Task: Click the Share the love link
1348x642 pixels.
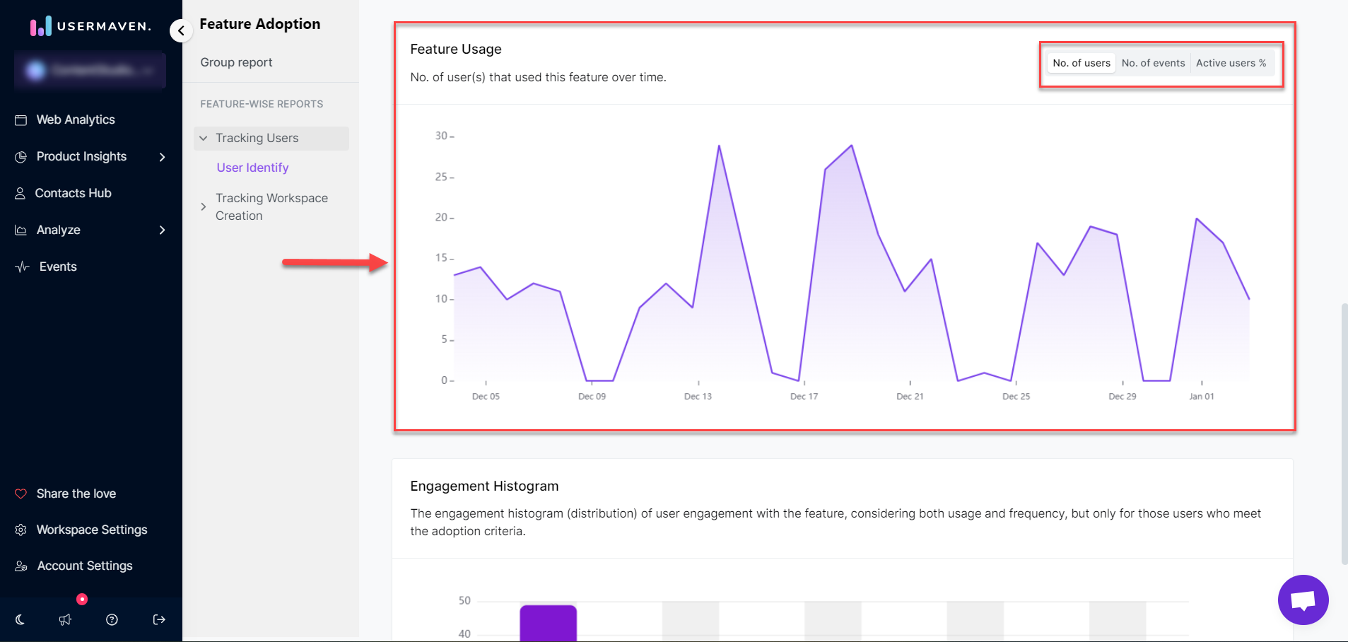Action: 76,494
